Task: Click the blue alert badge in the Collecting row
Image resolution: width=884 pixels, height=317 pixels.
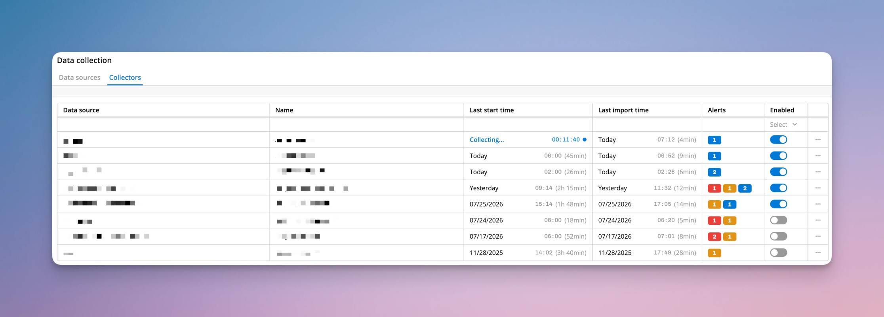Action: click(x=714, y=140)
